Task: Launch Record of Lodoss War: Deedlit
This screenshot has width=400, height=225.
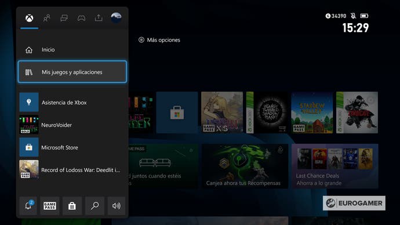Action: point(72,170)
